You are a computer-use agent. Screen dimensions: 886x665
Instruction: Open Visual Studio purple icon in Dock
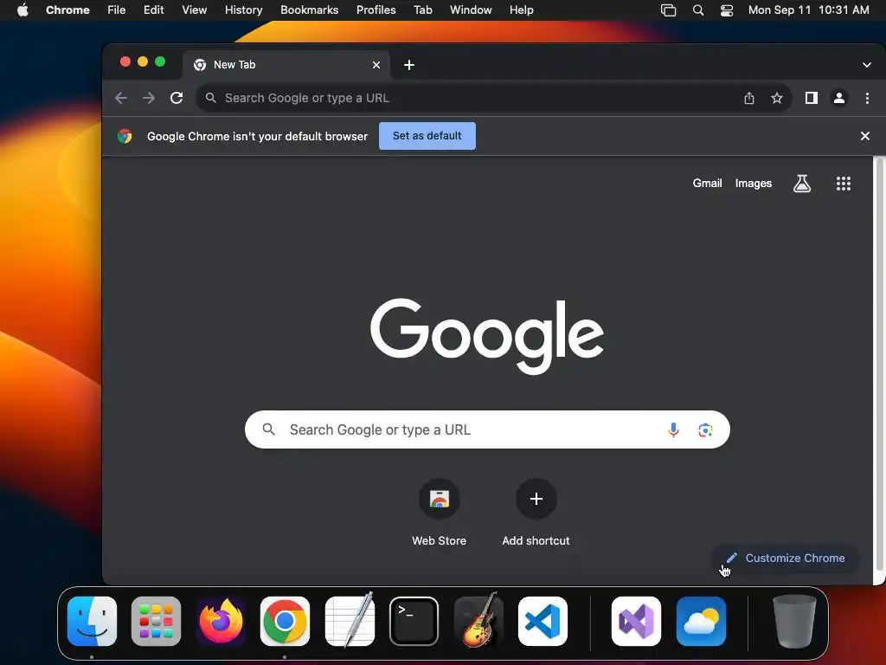pos(636,621)
